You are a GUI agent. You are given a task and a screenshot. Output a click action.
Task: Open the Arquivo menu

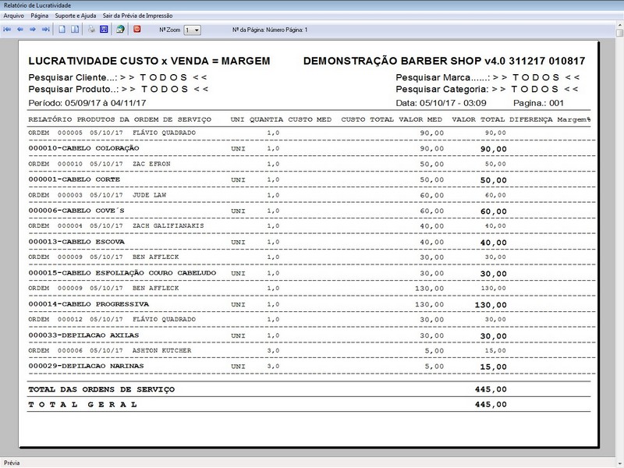point(14,16)
